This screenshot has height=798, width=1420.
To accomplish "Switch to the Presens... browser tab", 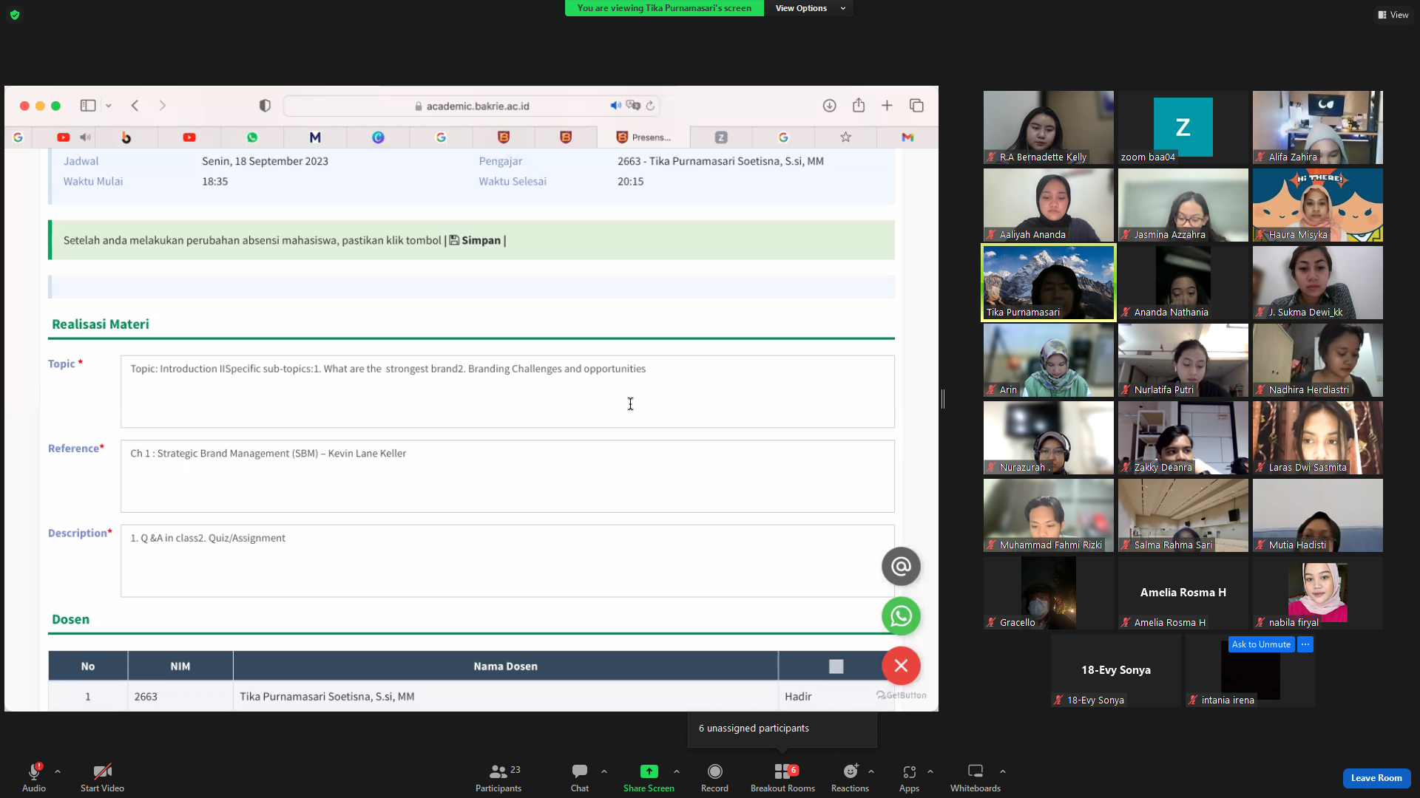I will [643, 137].
